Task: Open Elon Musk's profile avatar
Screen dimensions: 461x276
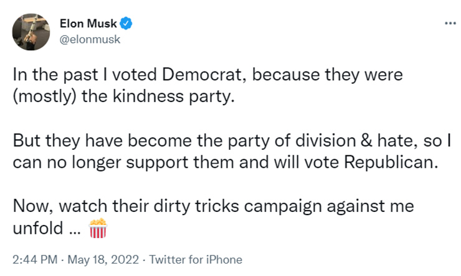Action: pyautogui.click(x=32, y=32)
